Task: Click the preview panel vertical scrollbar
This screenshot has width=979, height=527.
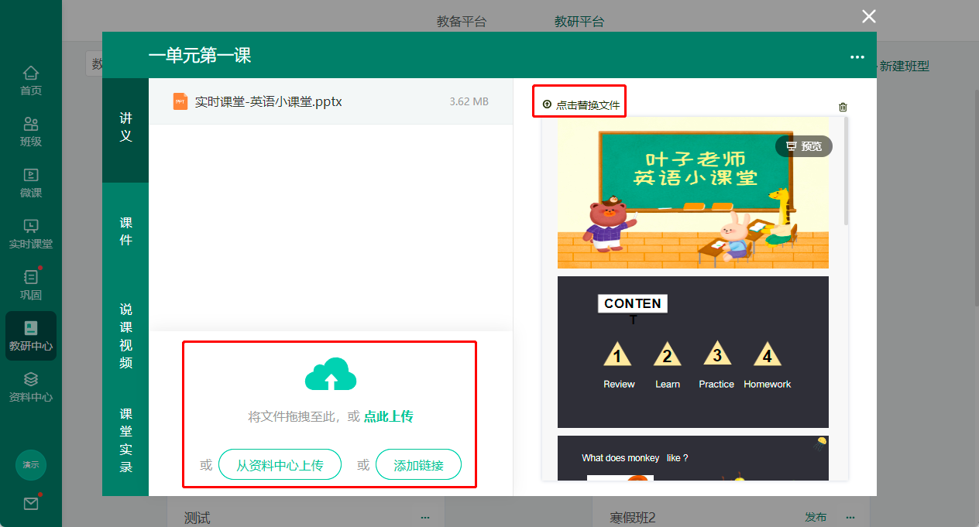Action: [846, 172]
